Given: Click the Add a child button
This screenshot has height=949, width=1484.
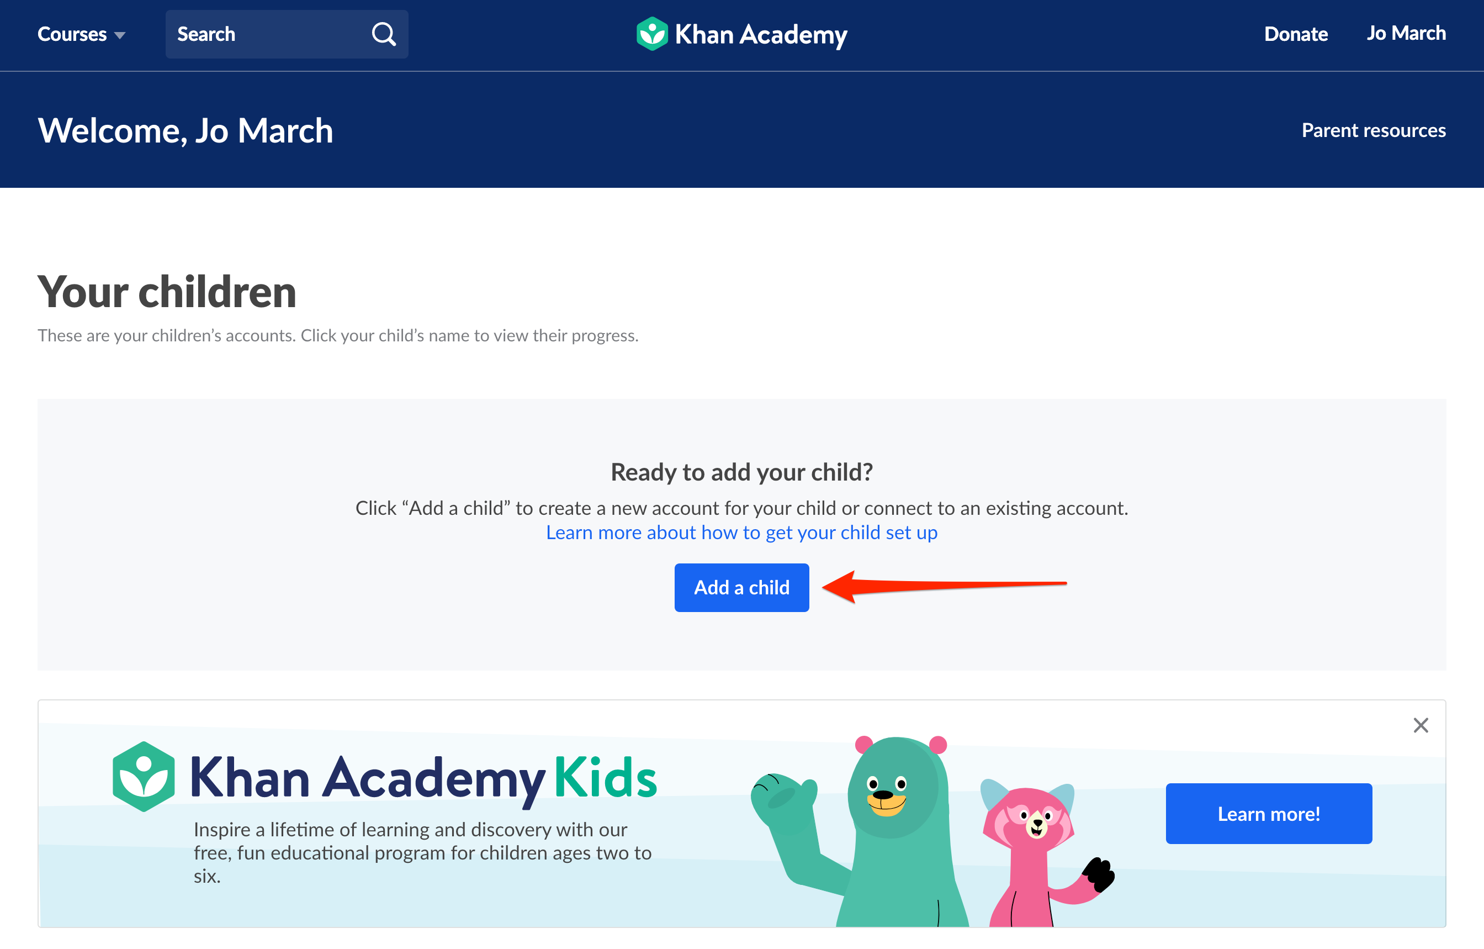Looking at the screenshot, I should coord(742,587).
